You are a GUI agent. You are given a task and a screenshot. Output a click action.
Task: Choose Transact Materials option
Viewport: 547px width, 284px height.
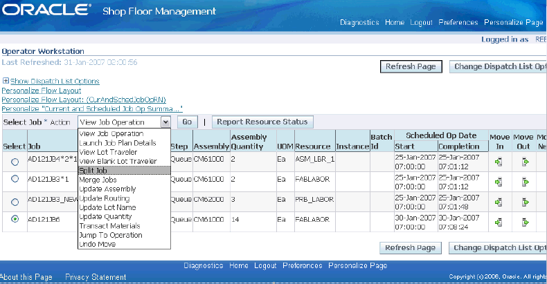point(124,226)
